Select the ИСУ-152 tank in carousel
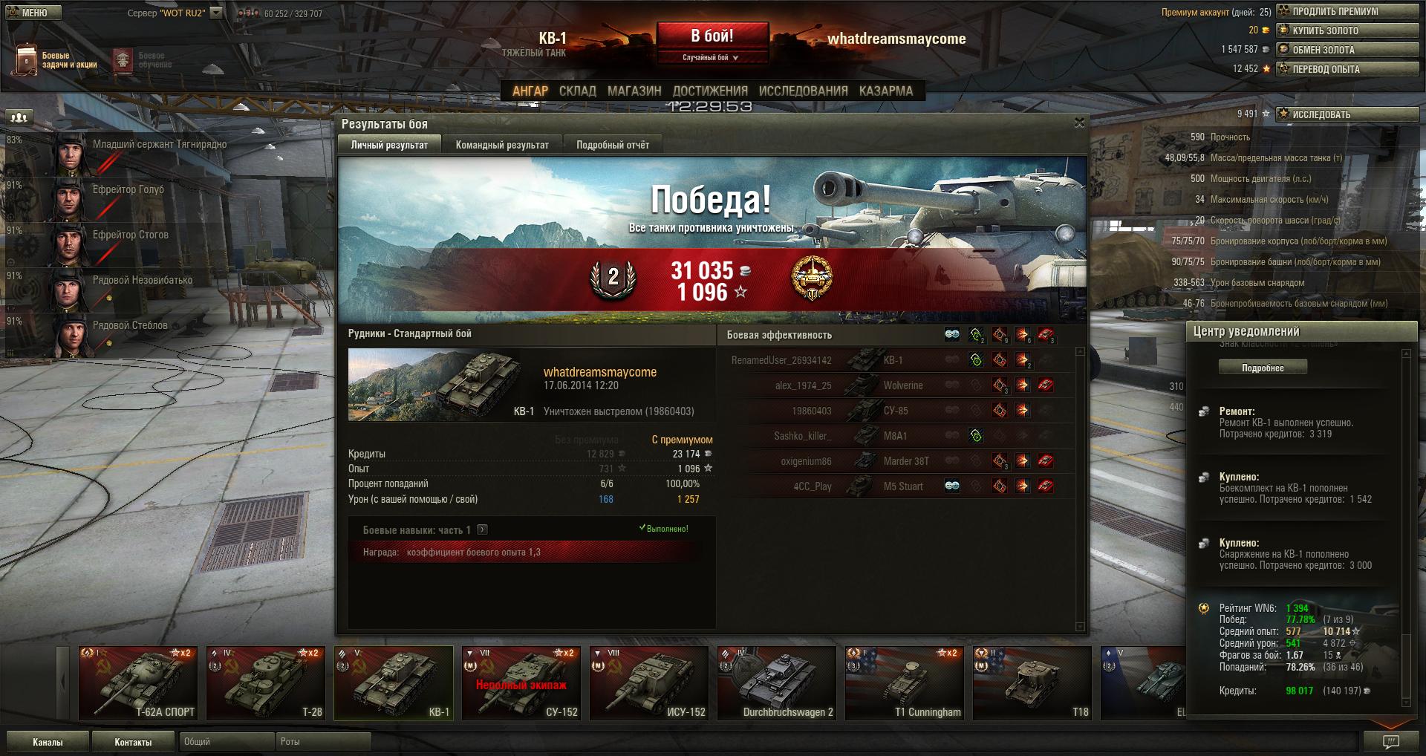 coord(649,683)
